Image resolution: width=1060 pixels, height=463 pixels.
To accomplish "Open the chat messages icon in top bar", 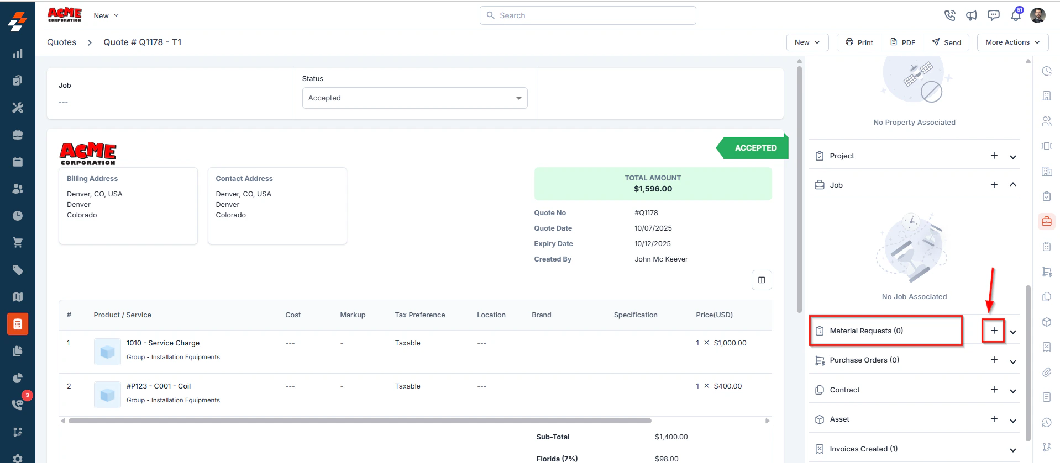I will coord(994,15).
